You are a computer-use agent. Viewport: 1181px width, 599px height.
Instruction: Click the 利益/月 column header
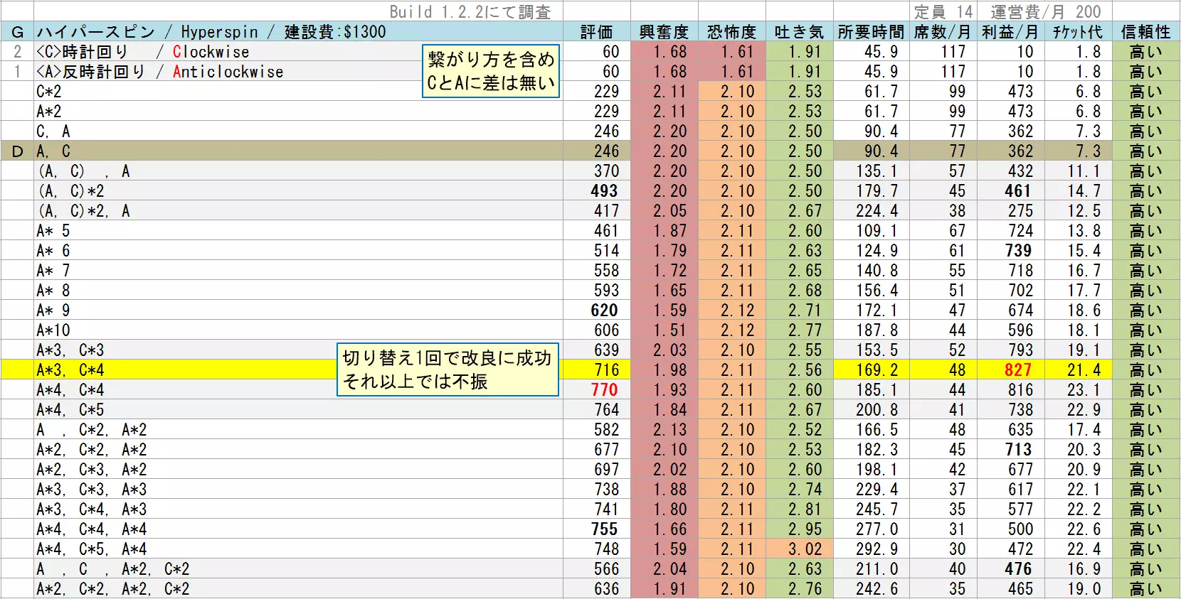click(1010, 32)
